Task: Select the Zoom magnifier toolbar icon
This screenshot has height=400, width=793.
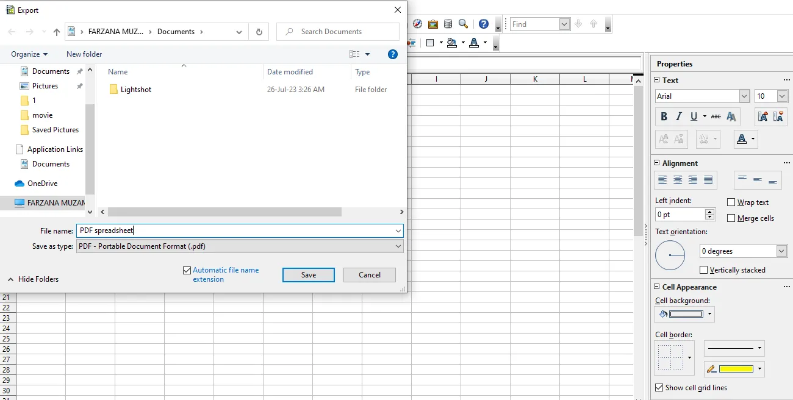Action: click(463, 23)
